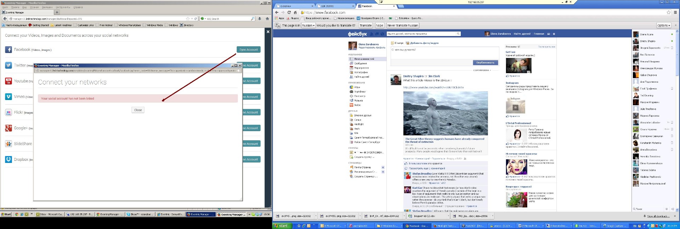Click the Опубликовать post button

[485, 63]
